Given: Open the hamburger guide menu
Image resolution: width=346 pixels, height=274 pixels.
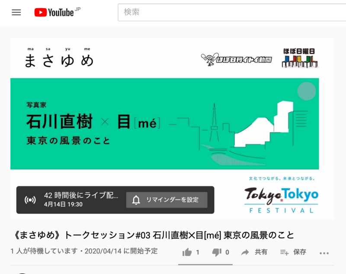Looking at the screenshot, I should (16, 13).
